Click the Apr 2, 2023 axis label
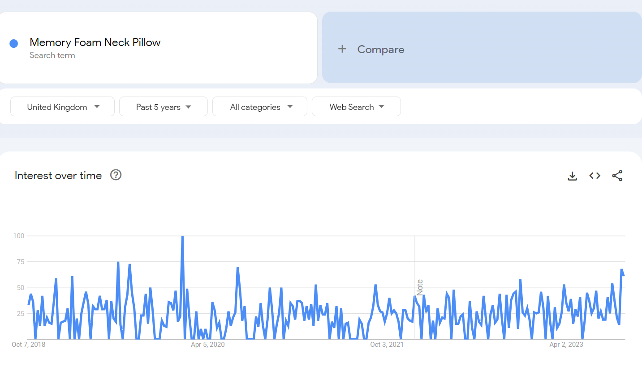The width and height of the screenshot is (642, 366). click(x=566, y=345)
